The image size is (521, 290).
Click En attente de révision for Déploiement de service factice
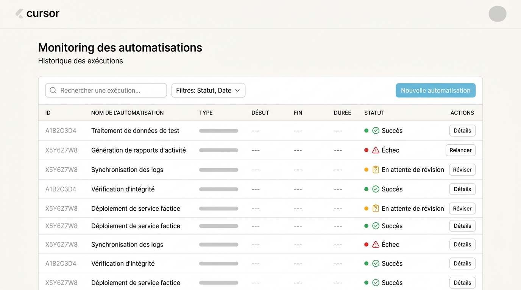click(x=413, y=208)
